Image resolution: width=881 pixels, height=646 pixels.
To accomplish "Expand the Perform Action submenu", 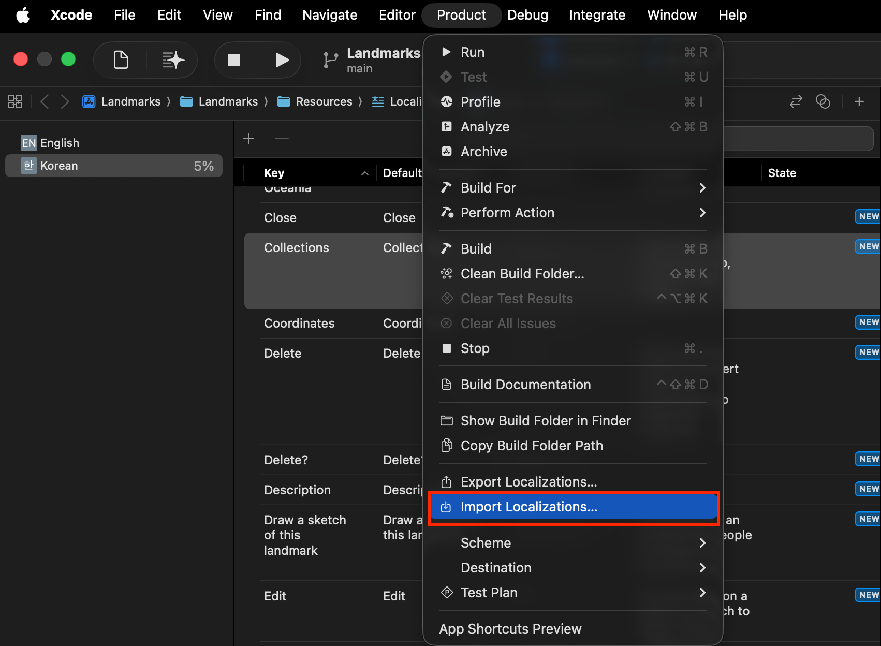I will tap(573, 213).
